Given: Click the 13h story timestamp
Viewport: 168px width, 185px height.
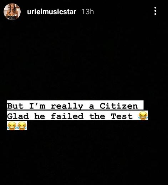Looking at the screenshot, I should coord(88,12).
